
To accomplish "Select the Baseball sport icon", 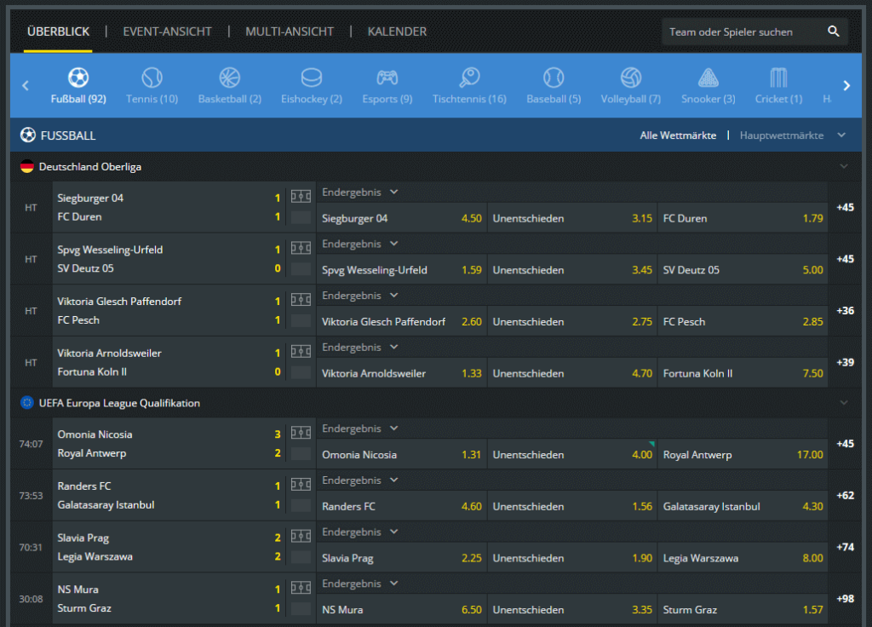I will point(554,78).
